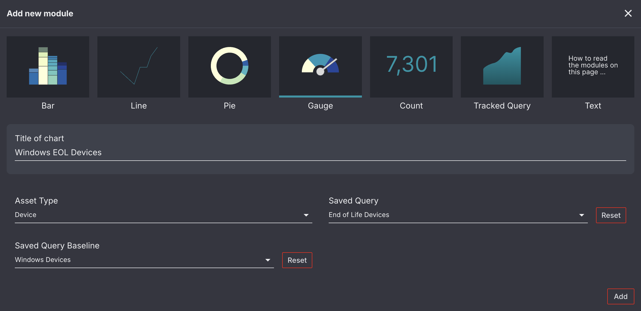Pick the Text module tile
Screen dimensions: 641x311
coord(593,66)
